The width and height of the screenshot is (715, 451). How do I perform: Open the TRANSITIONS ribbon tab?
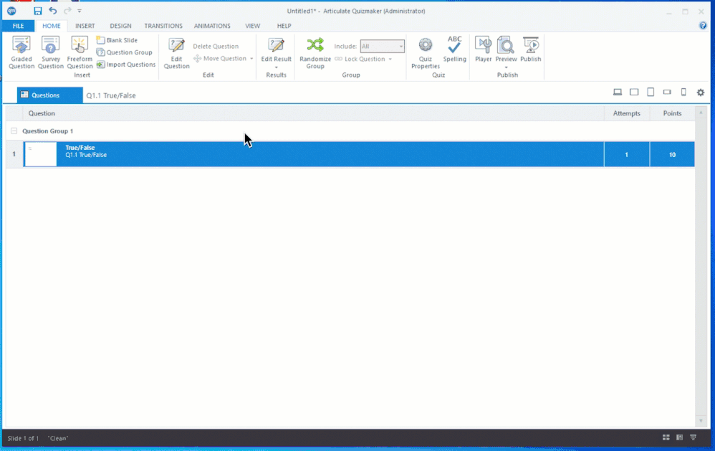pos(163,26)
